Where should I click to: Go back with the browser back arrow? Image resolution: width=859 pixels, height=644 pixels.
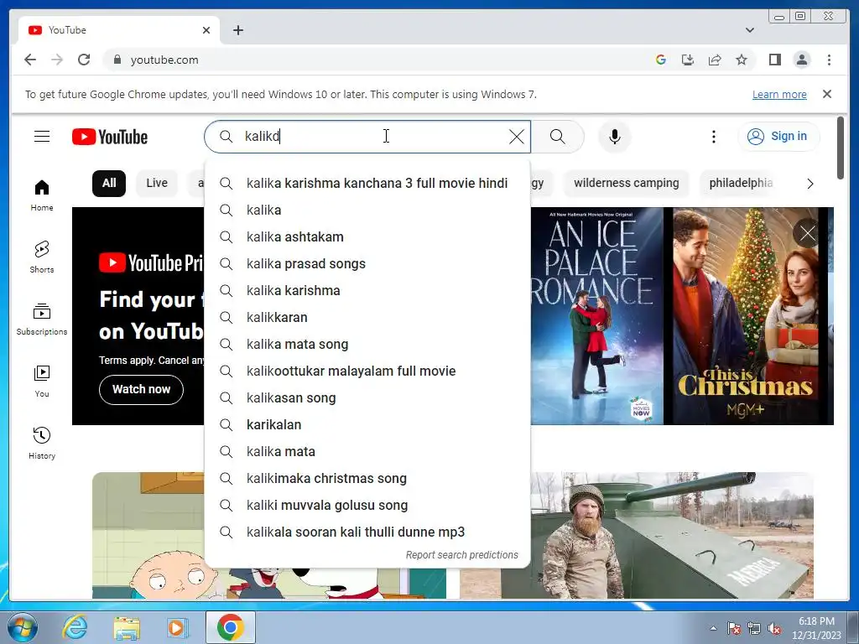coord(30,60)
